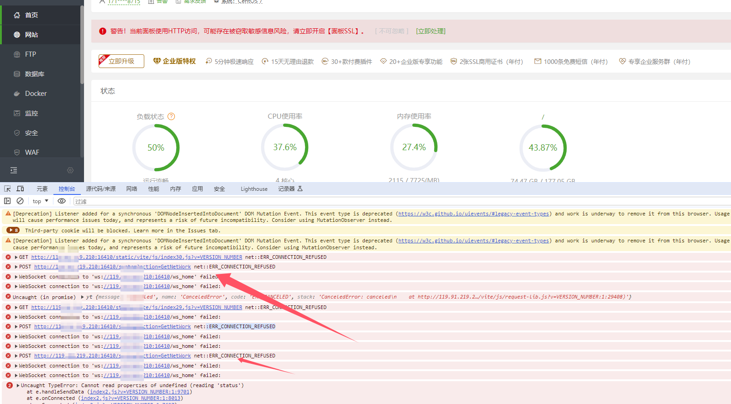Viewport: 731px width, 404px height.
Task: Click the 记录器 flask icon
Action: tap(300, 189)
